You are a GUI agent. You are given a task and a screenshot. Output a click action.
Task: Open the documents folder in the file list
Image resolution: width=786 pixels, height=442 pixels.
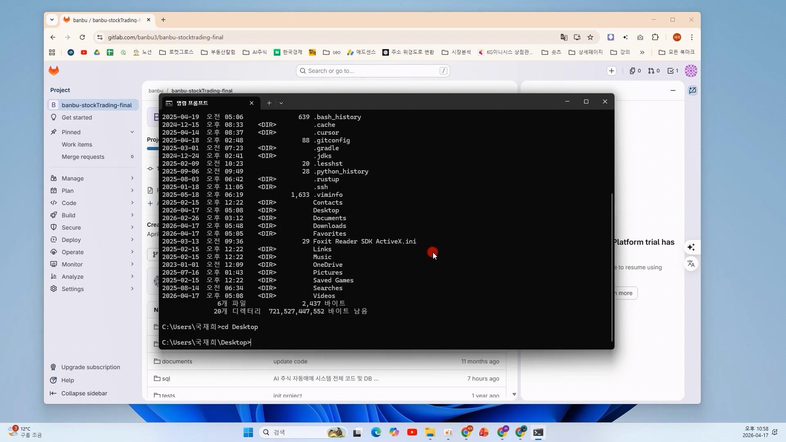tap(177, 361)
